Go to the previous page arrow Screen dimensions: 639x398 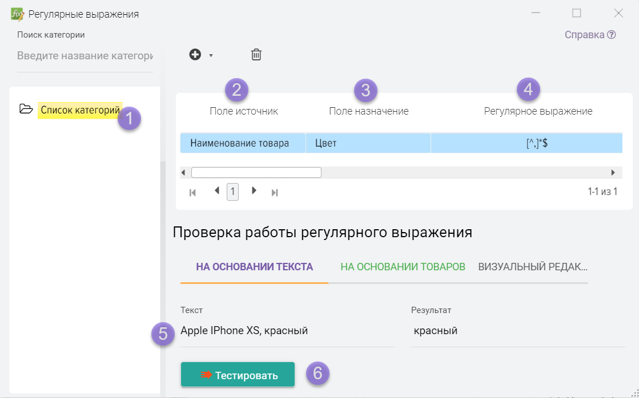pos(217,190)
